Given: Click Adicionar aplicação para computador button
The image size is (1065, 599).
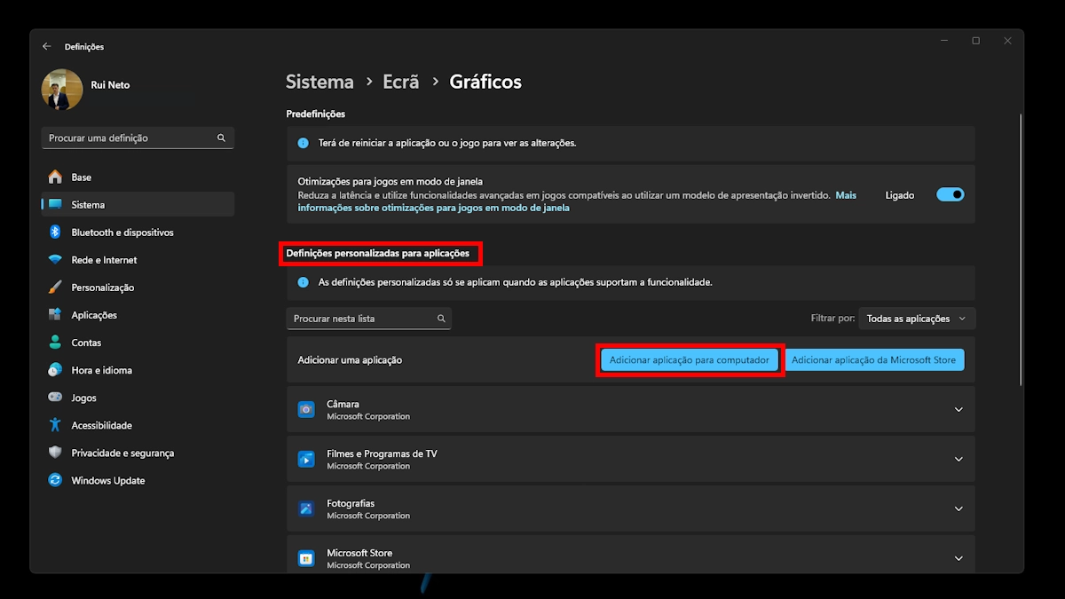Looking at the screenshot, I should tap(690, 360).
